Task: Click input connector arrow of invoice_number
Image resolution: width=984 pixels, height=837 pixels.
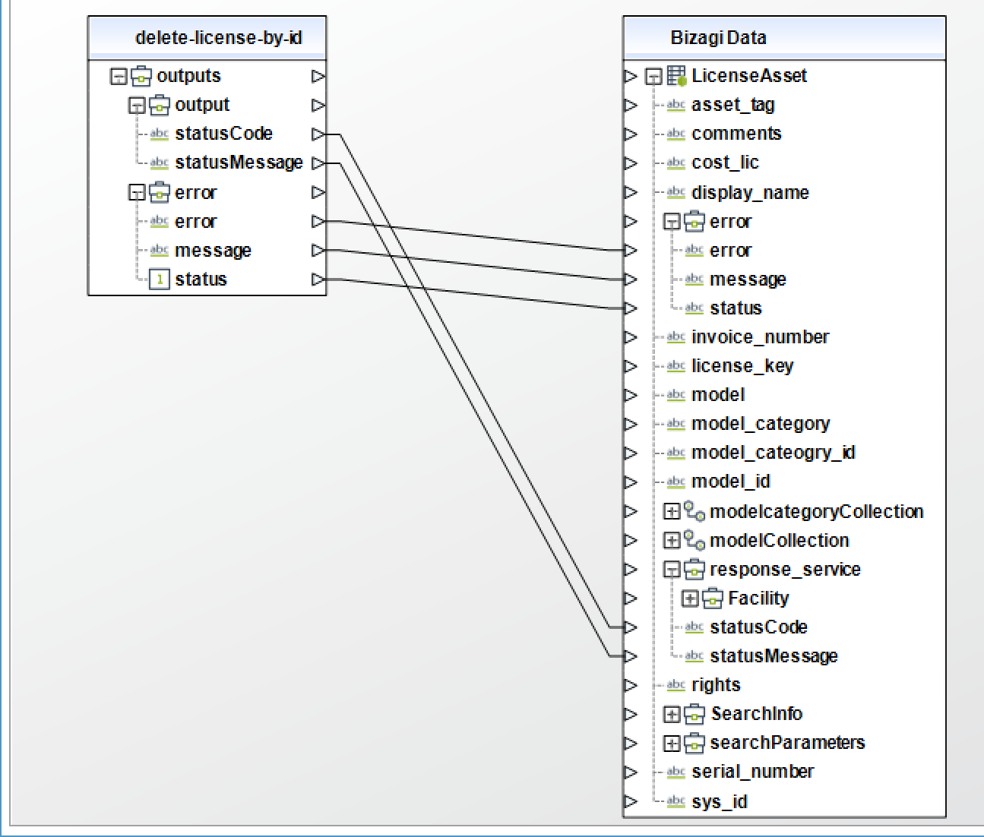Action: (x=631, y=337)
